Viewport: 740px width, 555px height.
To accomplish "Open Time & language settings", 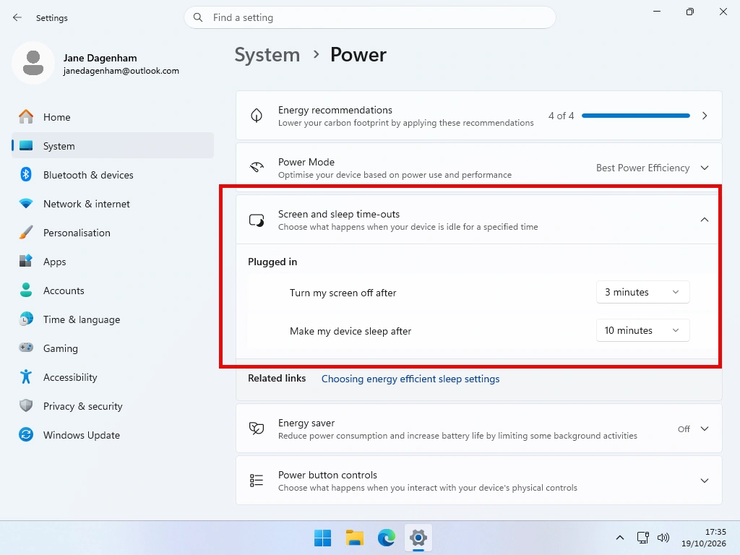I will pyautogui.click(x=113, y=319).
